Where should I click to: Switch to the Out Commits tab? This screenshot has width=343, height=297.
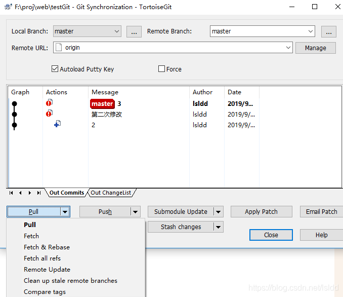(67, 193)
